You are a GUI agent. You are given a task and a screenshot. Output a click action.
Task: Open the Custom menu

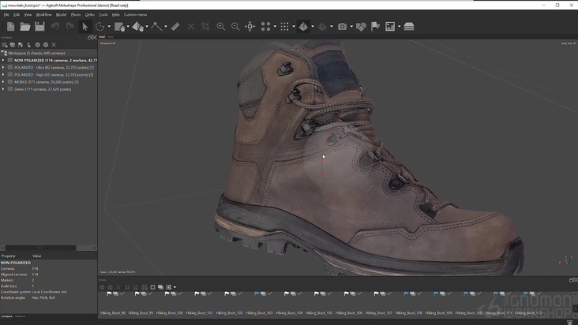coord(135,15)
